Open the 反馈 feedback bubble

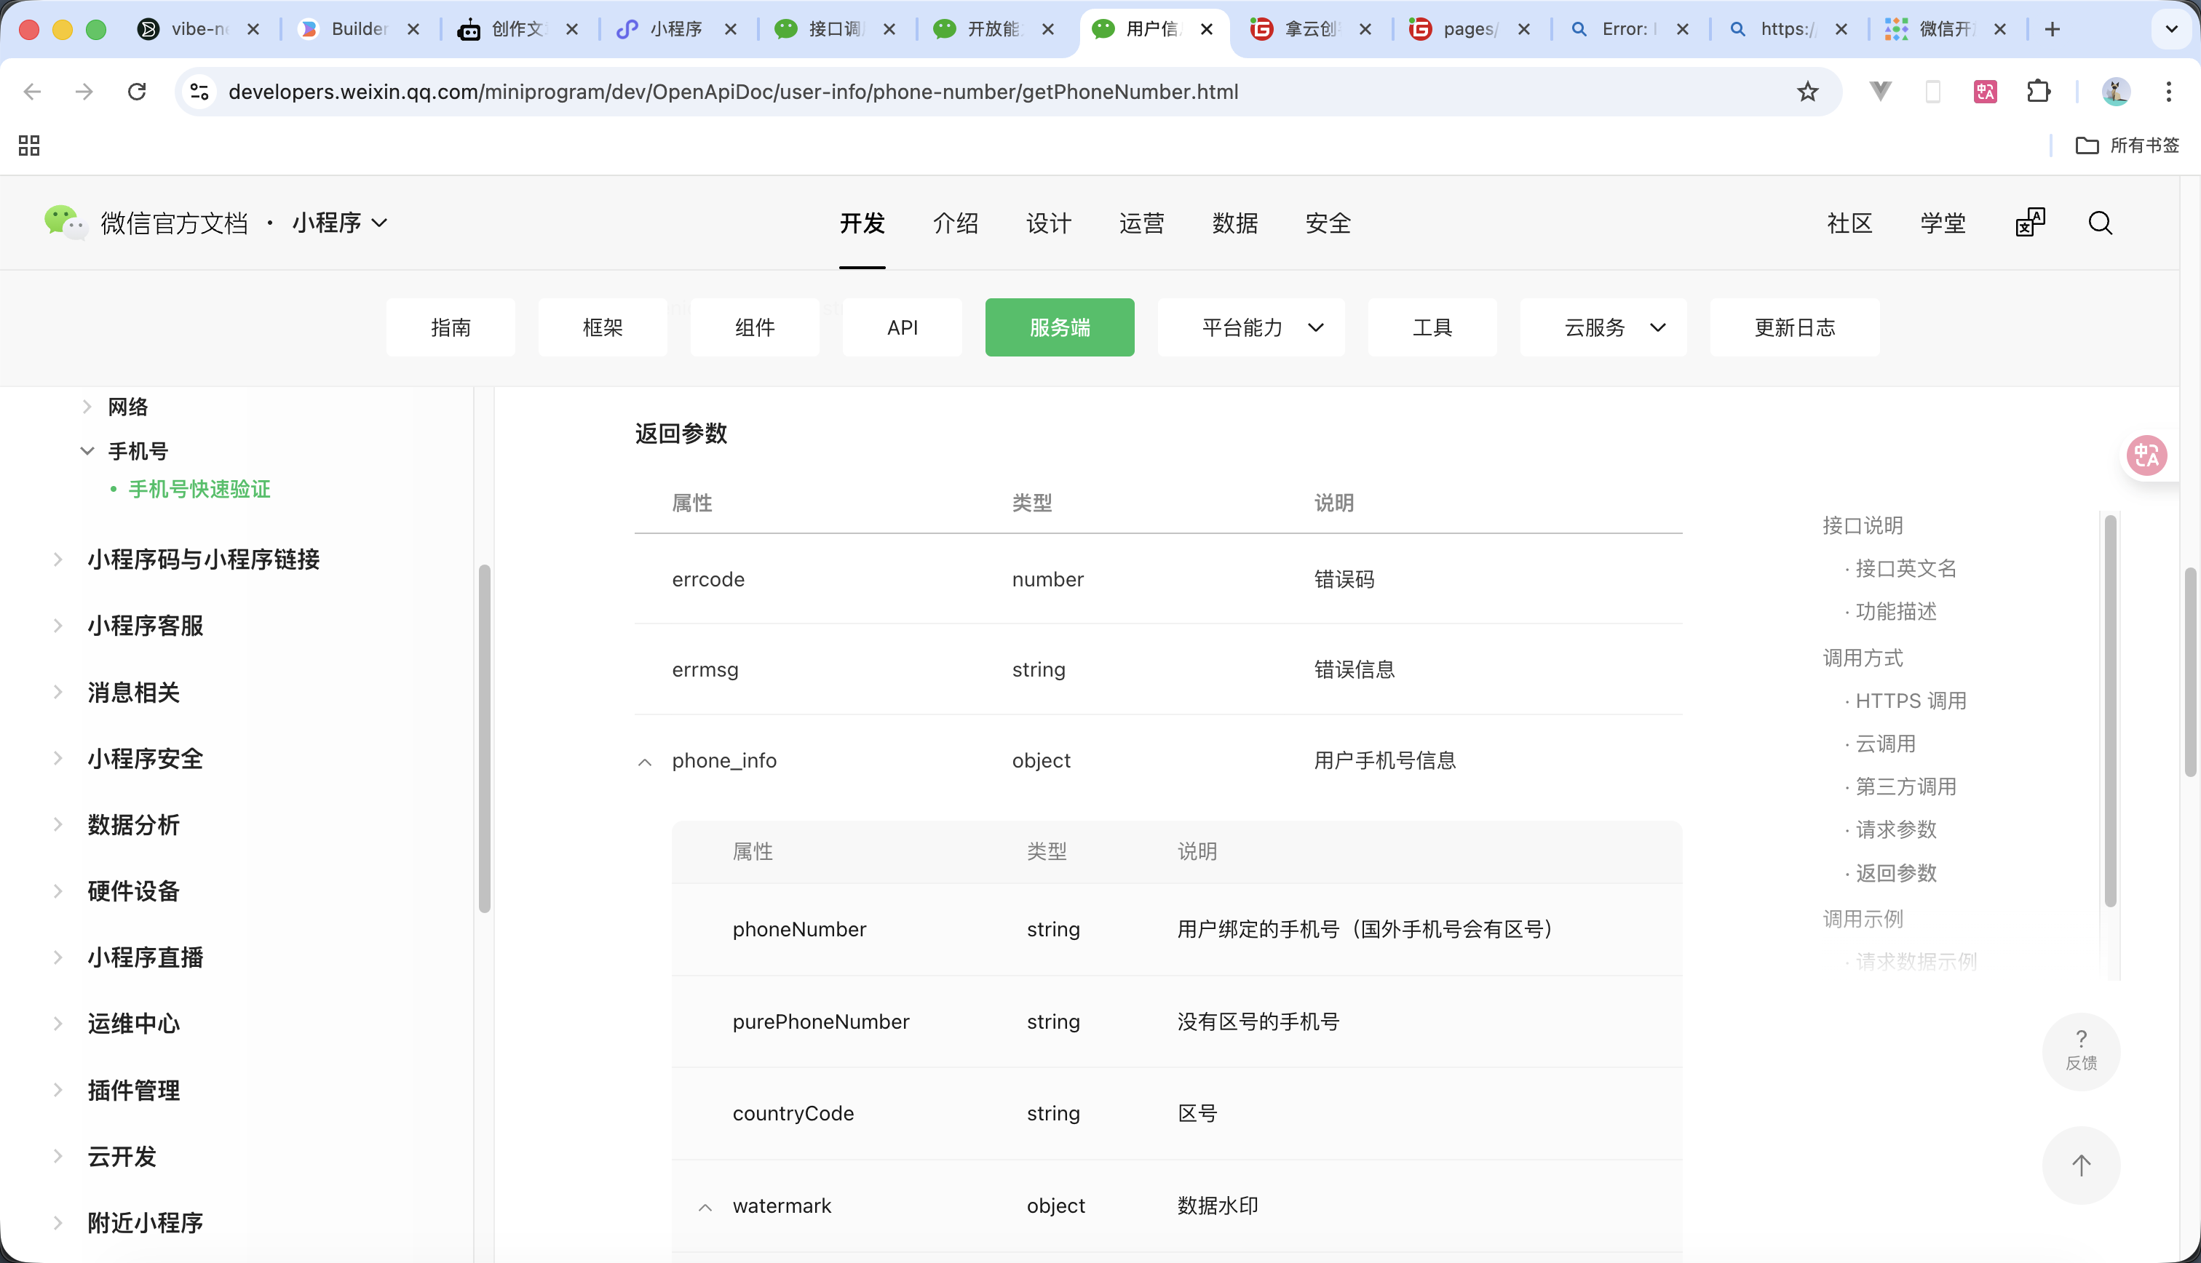click(x=2082, y=1051)
